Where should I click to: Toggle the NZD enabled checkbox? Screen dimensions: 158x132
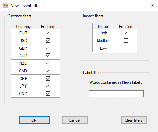point(48,63)
